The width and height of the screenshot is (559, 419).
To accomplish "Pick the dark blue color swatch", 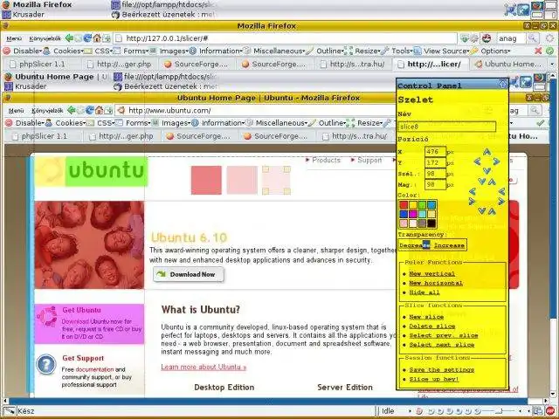I will 404,214.
